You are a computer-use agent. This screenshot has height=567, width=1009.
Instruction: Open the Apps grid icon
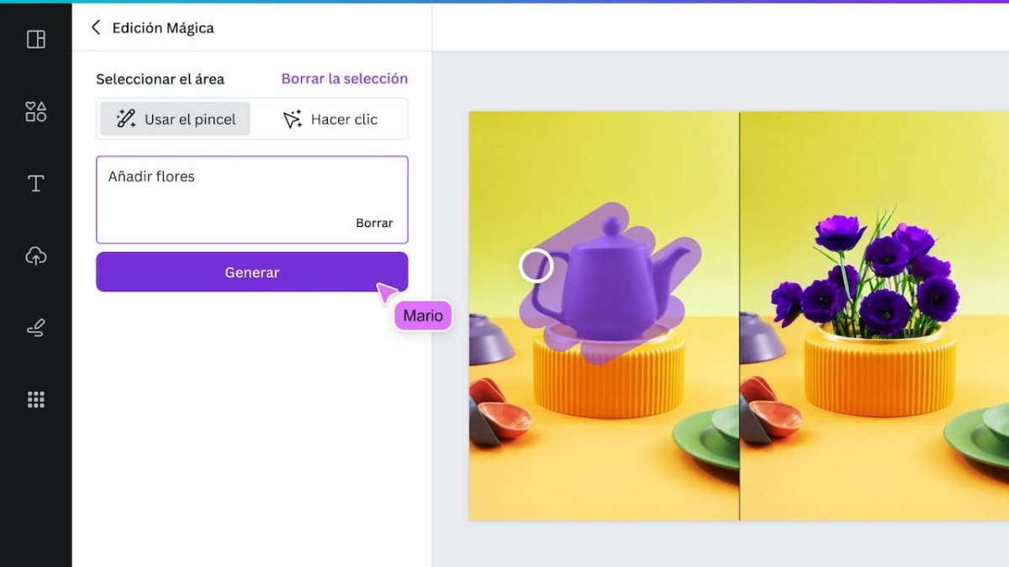click(x=35, y=400)
